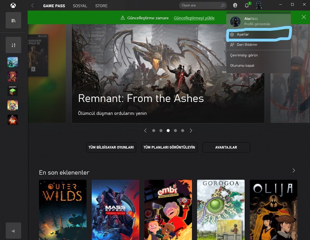Open Astroneer from the sidebar
The width and height of the screenshot is (310, 240).
click(13, 62)
